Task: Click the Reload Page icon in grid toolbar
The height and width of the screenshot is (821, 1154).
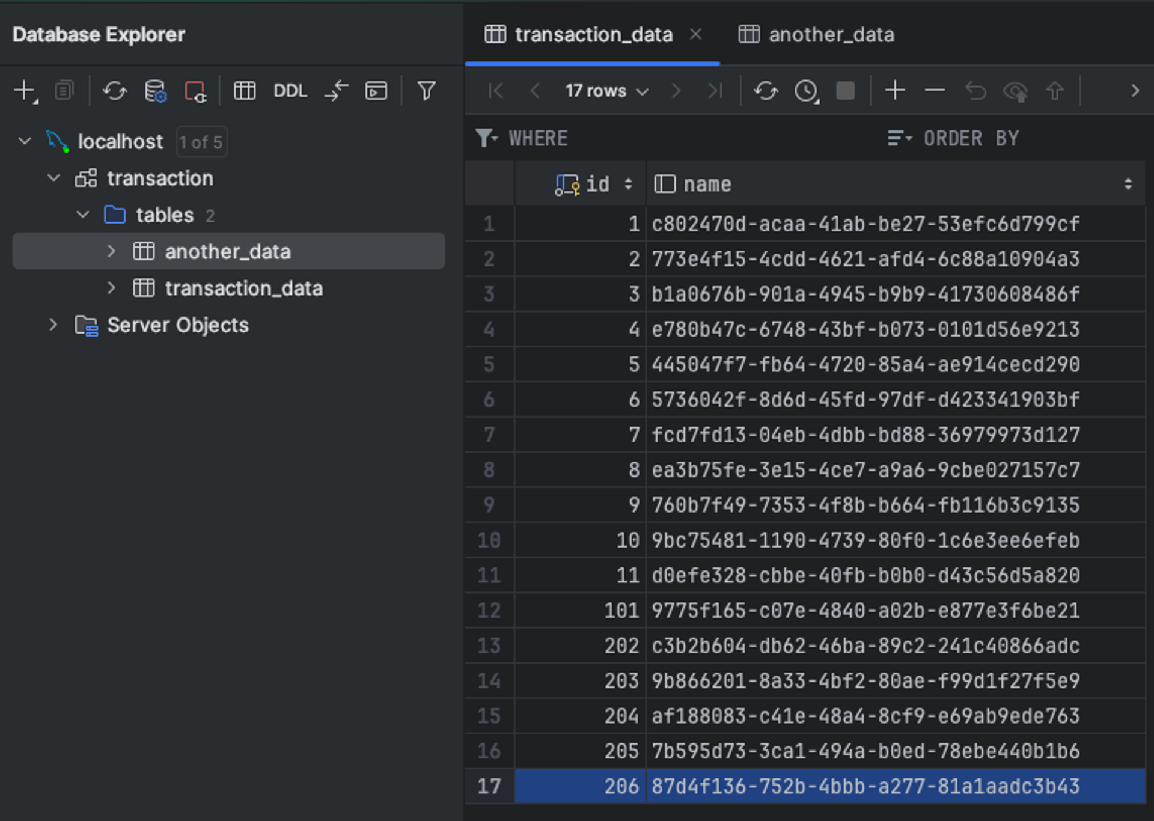Action: (766, 91)
